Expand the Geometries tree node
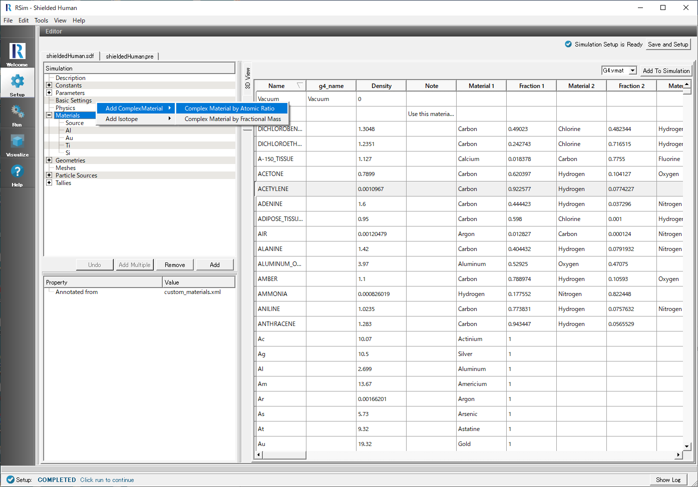Viewport: 698px width, 487px height. click(49, 160)
